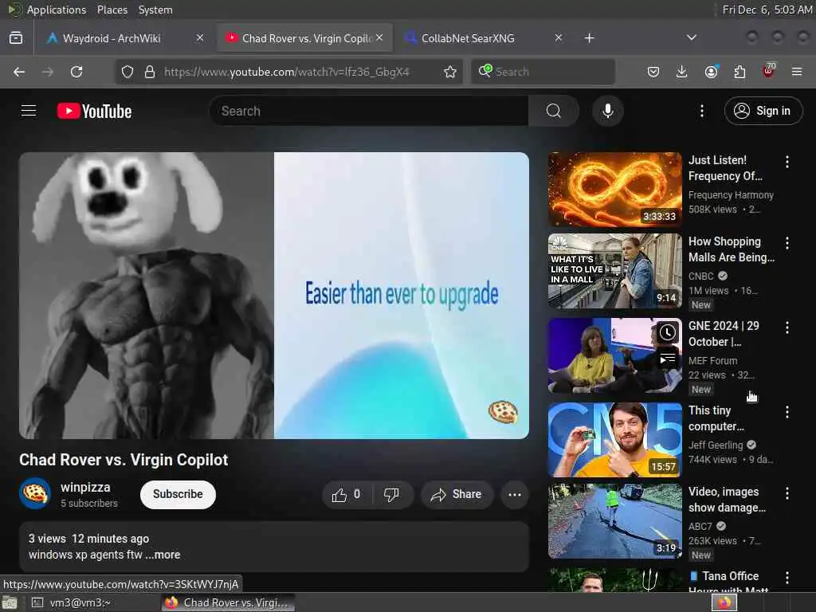Image resolution: width=816 pixels, height=612 pixels.
Task: Open more actions ellipsis under video
Action: pyautogui.click(x=514, y=494)
